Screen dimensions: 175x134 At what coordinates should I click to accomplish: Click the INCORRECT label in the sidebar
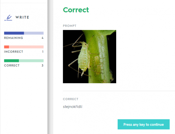tap(14, 52)
